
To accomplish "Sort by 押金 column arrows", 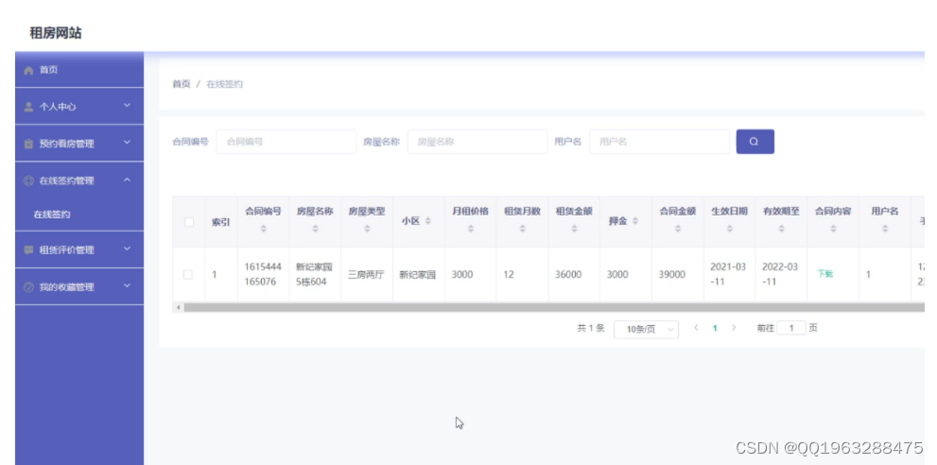I will [x=634, y=221].
